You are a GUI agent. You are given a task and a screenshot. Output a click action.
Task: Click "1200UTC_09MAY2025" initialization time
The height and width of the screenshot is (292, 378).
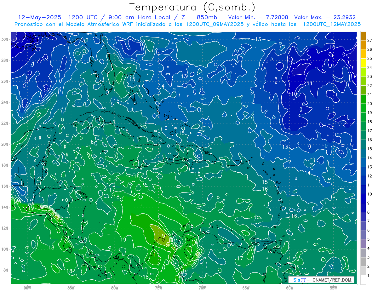pos(215,24)
